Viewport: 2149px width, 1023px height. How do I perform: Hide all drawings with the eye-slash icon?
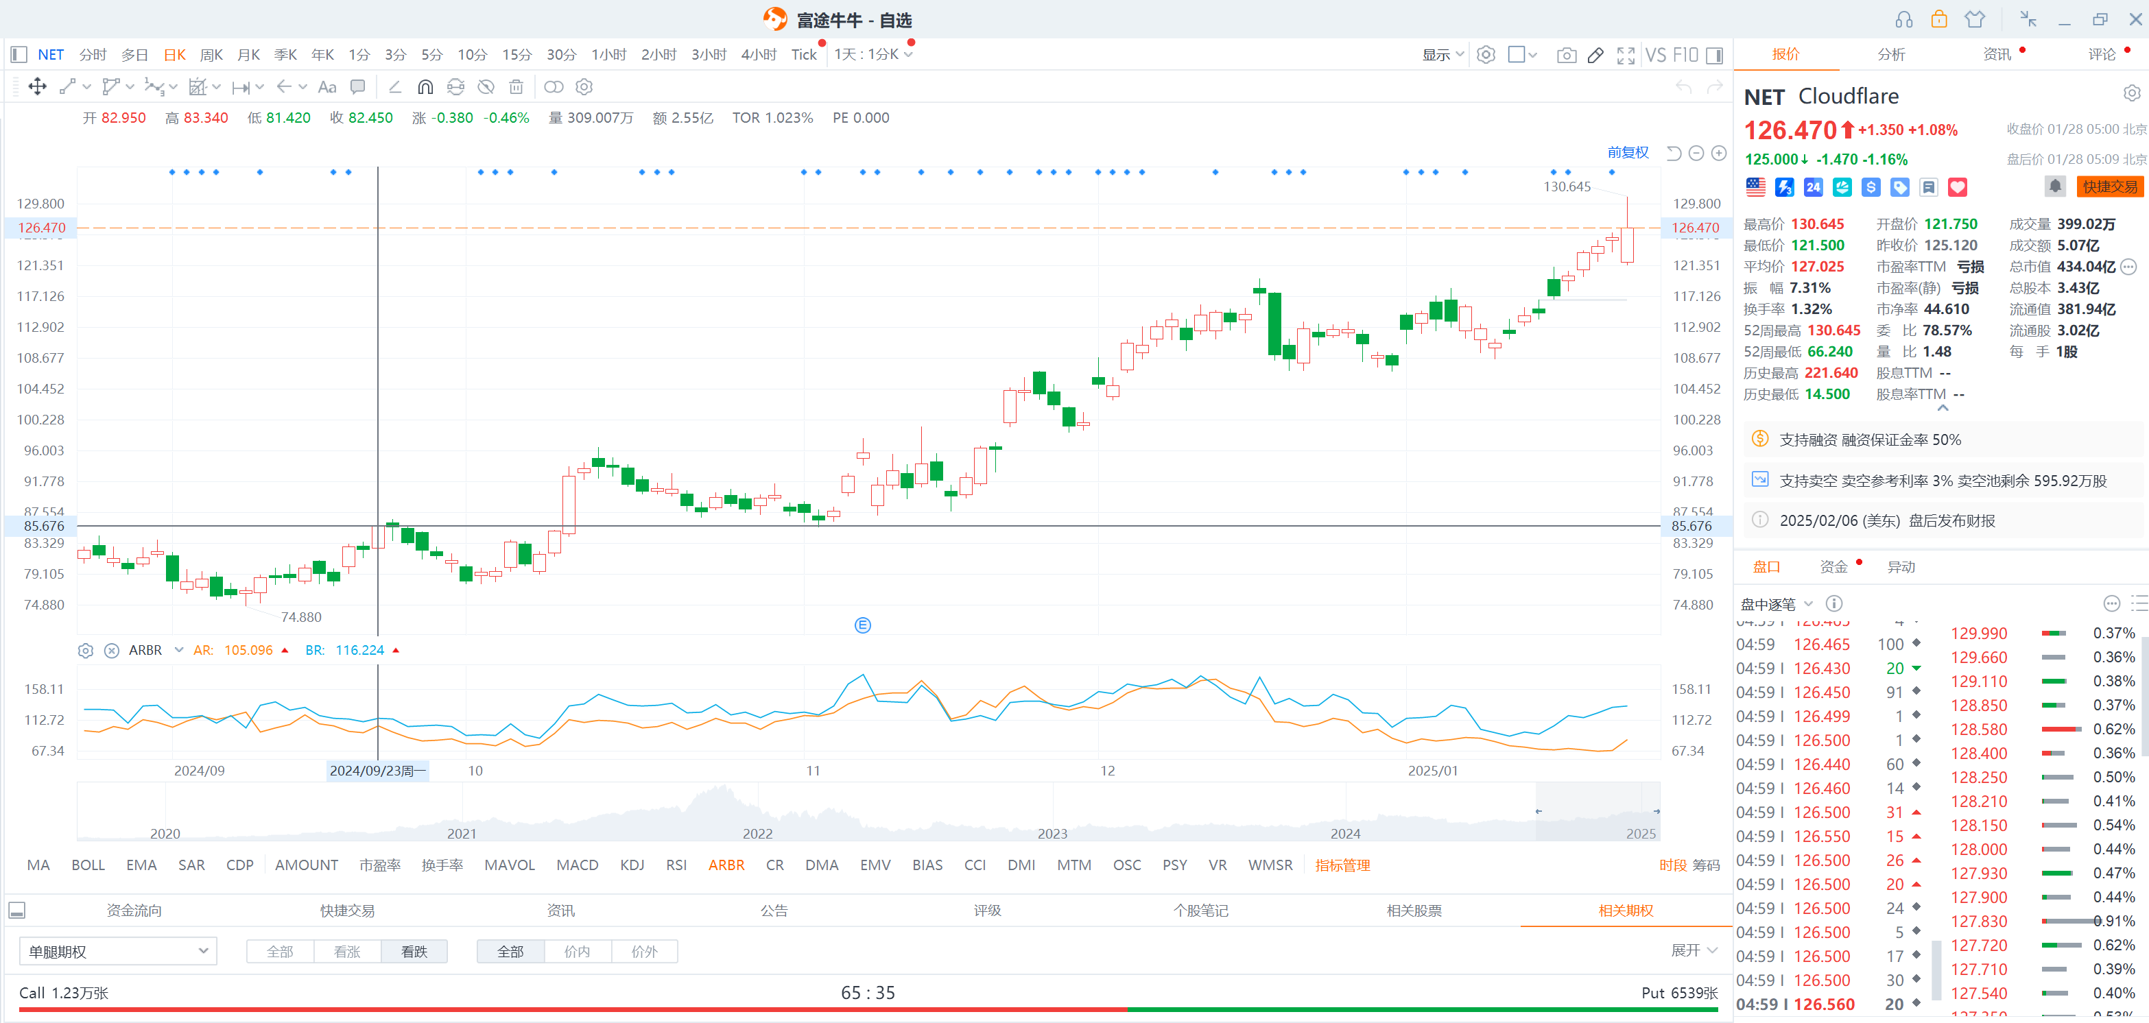click(x=486, y=86)
